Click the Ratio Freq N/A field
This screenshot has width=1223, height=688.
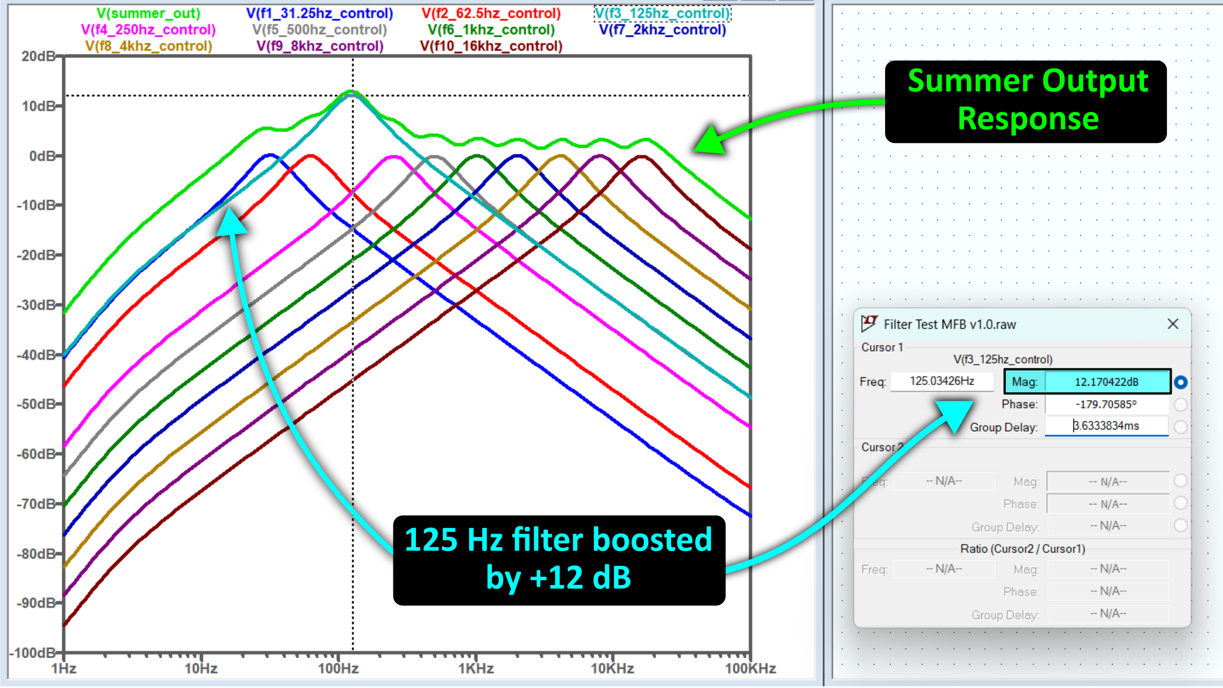click(x=944, y=569)
